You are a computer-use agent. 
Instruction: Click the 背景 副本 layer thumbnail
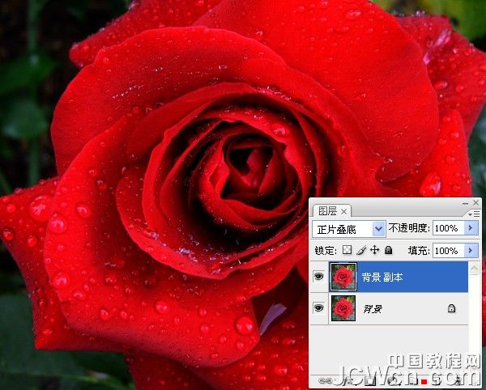pyautogui.click(x=344, y=277)
